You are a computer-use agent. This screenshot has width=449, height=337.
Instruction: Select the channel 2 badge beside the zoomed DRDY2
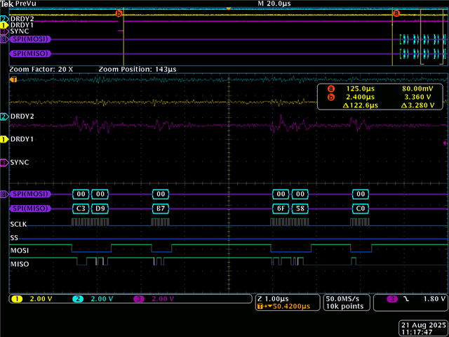click(4, 117)
